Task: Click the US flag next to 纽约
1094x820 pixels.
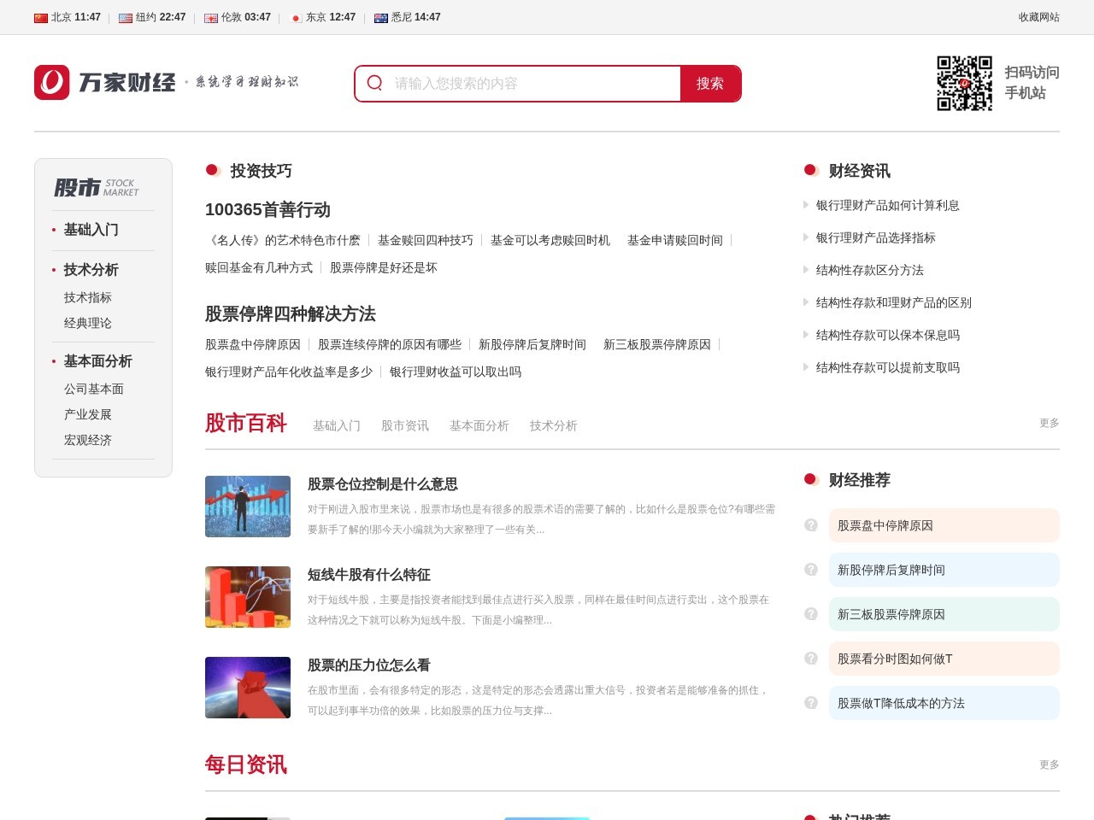Action: coord(126,18)
